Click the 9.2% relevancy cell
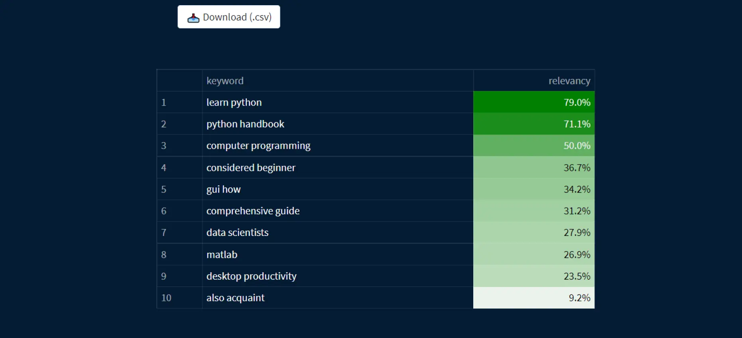742x338 pixels. pos(534,298)
